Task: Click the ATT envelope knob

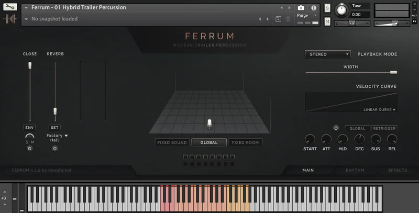Action: coord(326,139)
